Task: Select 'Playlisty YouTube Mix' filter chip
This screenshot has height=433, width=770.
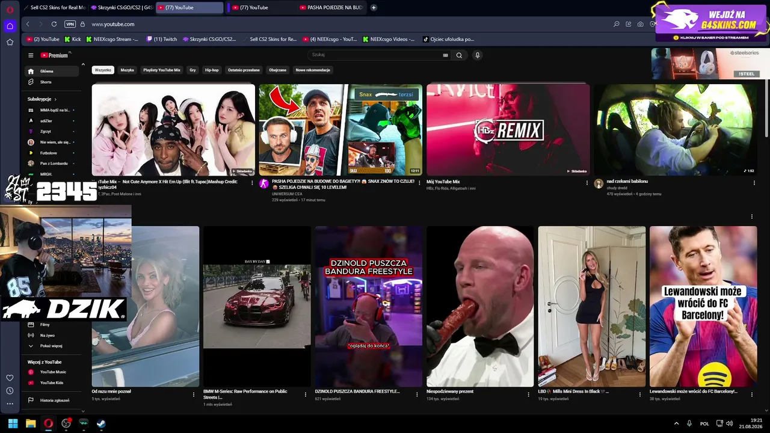Action: (162, 70)
